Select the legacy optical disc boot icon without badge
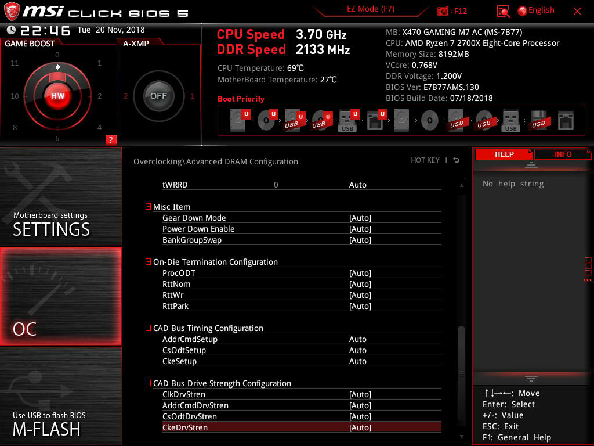Screen dimensions: 594x446 [429, 121]
